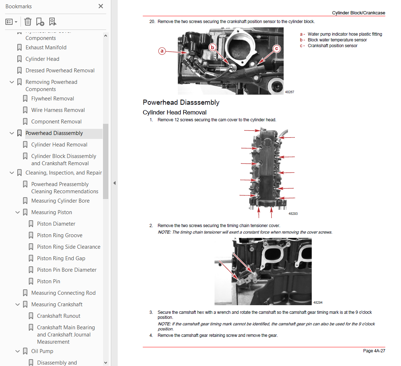Viewport: 401px width, 366px height.
Task: Click bookmark icon beside Wire Harness Removal
Action: click(x=25, y=110)
